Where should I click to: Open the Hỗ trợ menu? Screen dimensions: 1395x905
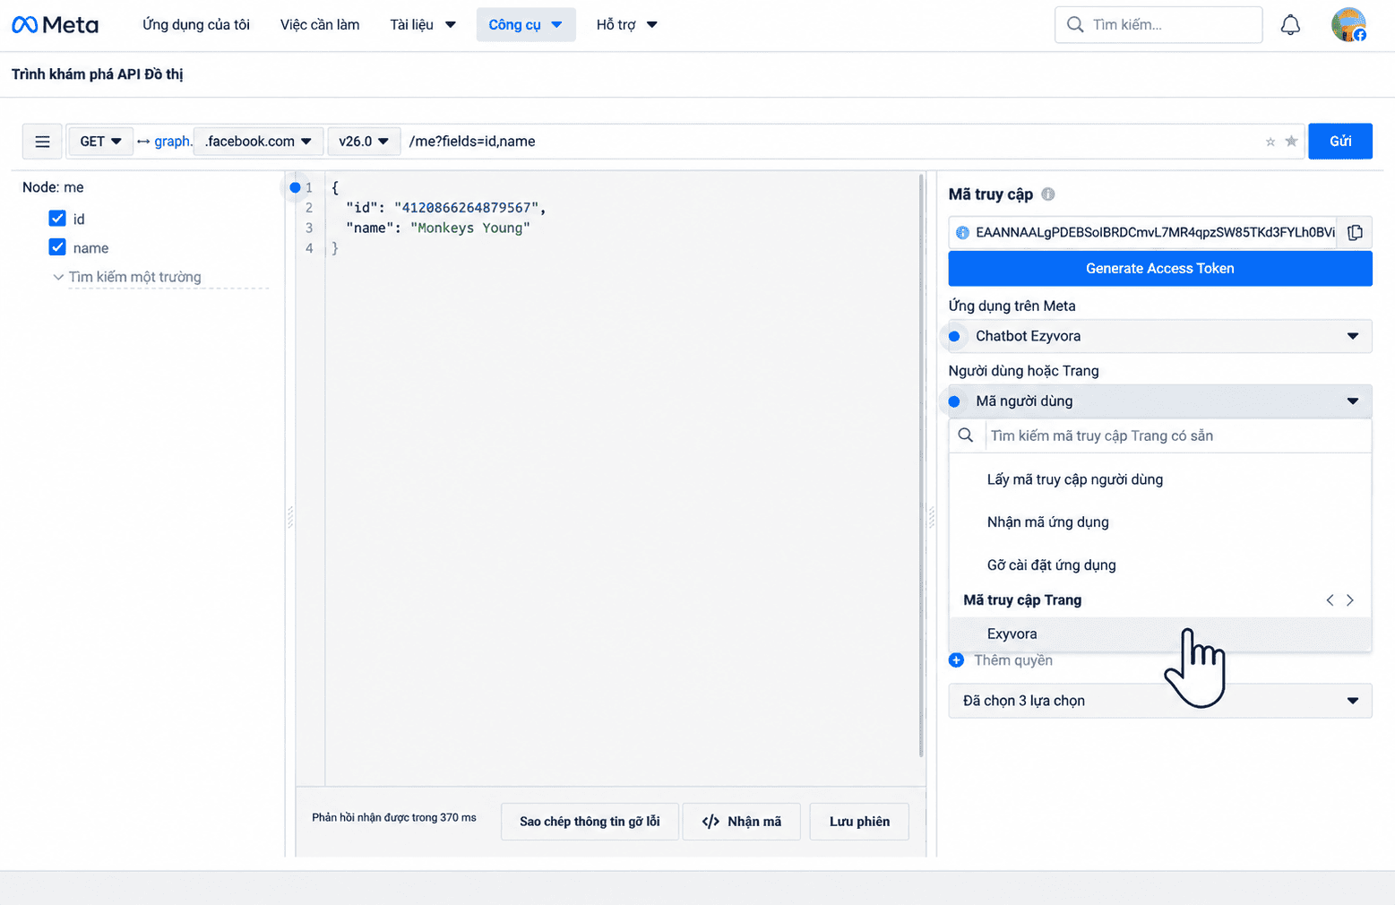pyautogui.click(x=627, y=25)
